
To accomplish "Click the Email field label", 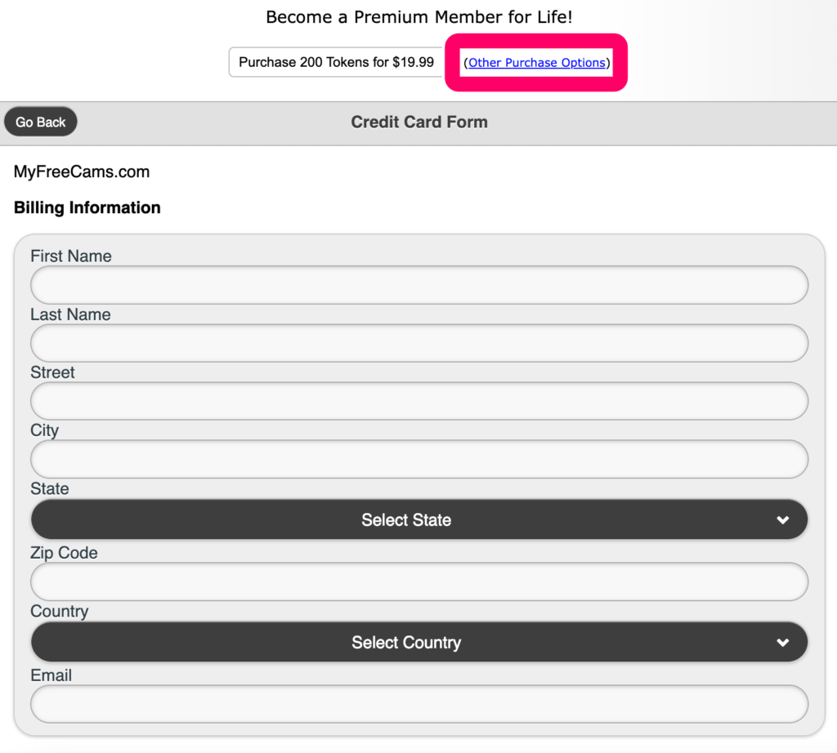I will pyautogui.click(x=51, y=675).
